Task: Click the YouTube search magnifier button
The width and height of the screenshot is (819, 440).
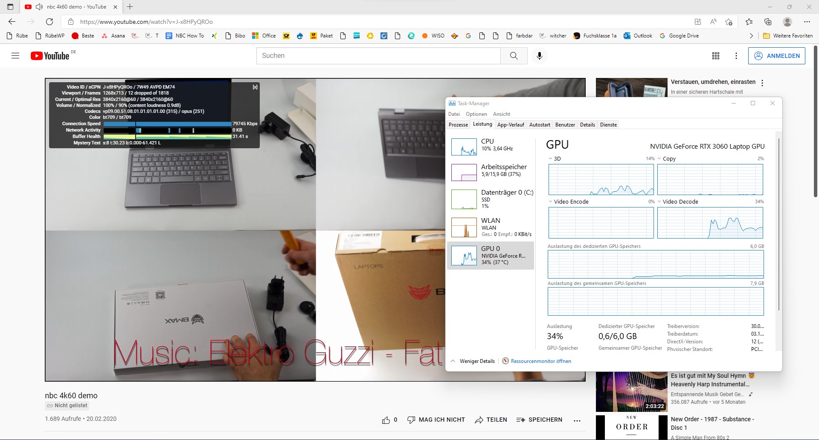Action: coord(514,56)
